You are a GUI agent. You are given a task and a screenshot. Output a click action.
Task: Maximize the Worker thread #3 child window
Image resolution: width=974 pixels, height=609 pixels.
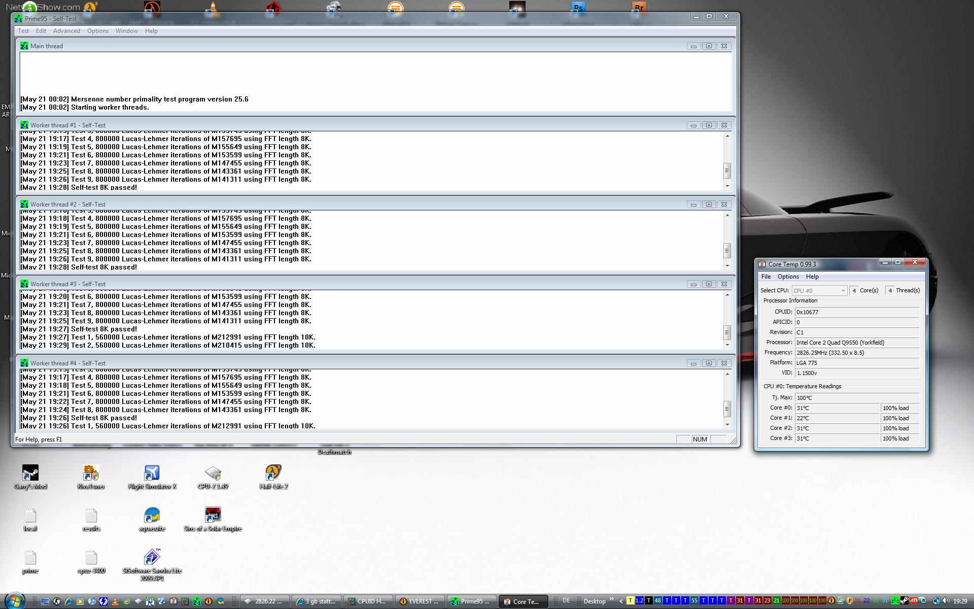(x=709, y=284)
